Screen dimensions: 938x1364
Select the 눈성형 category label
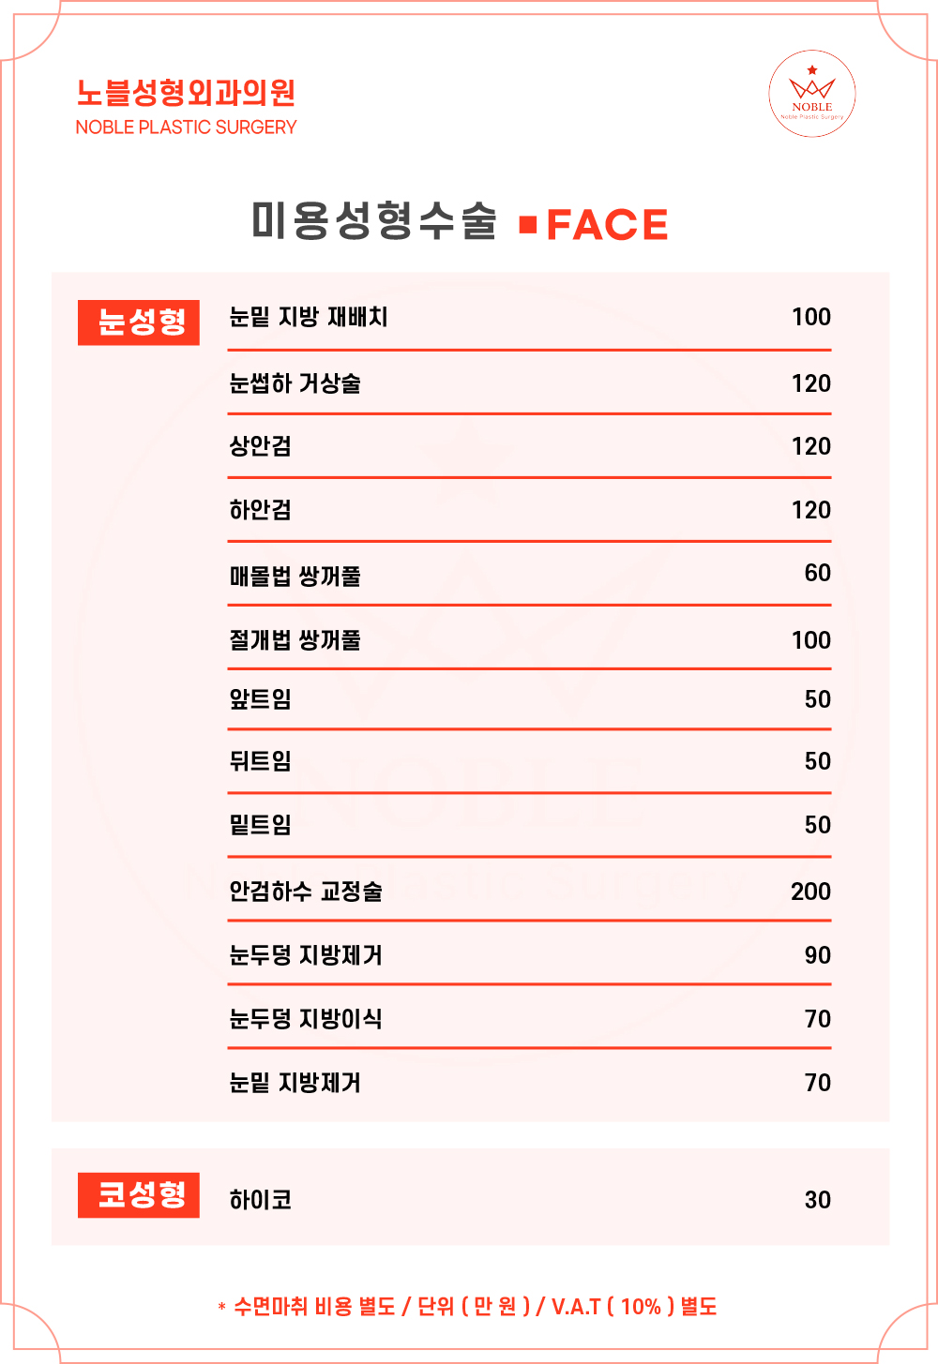tap(139, 322)
